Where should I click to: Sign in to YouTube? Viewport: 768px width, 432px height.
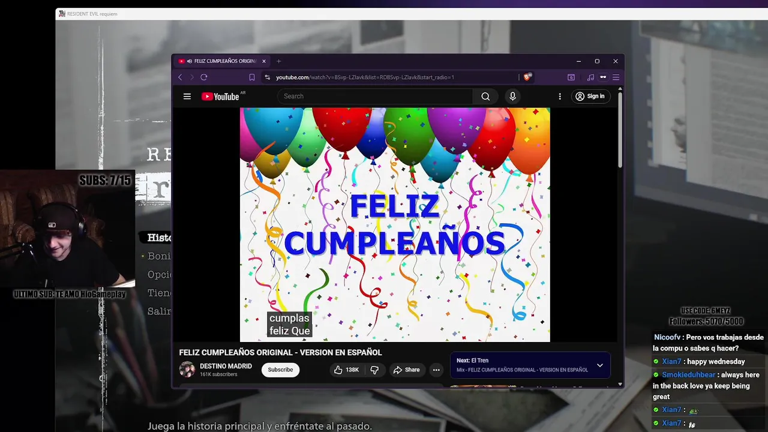590,96
